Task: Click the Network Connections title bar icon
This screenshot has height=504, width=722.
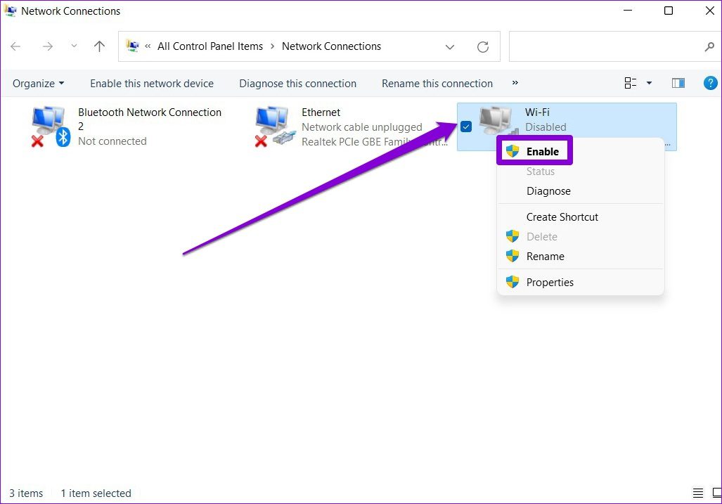Action: (x=10, y=11)
